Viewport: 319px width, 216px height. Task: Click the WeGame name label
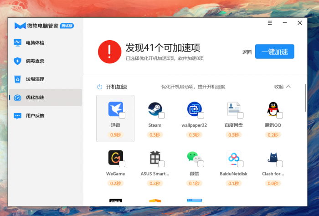point(115,174)
